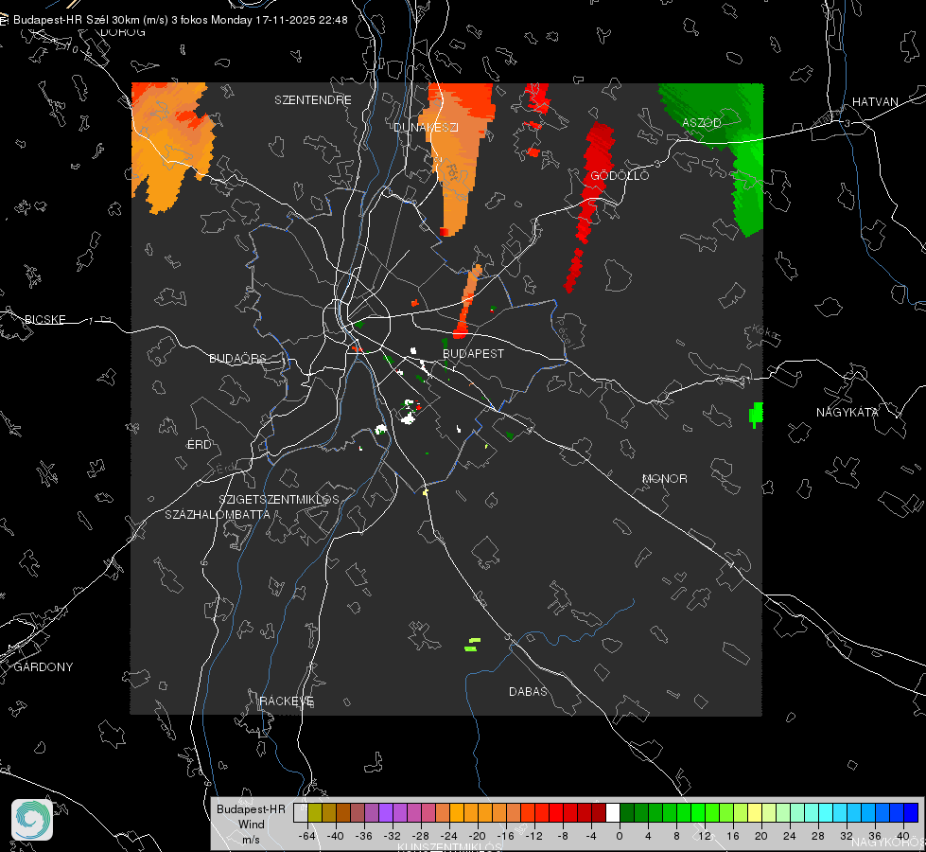Click the -64 value on the legend scale
926x852 pixels.
[307, 836]
